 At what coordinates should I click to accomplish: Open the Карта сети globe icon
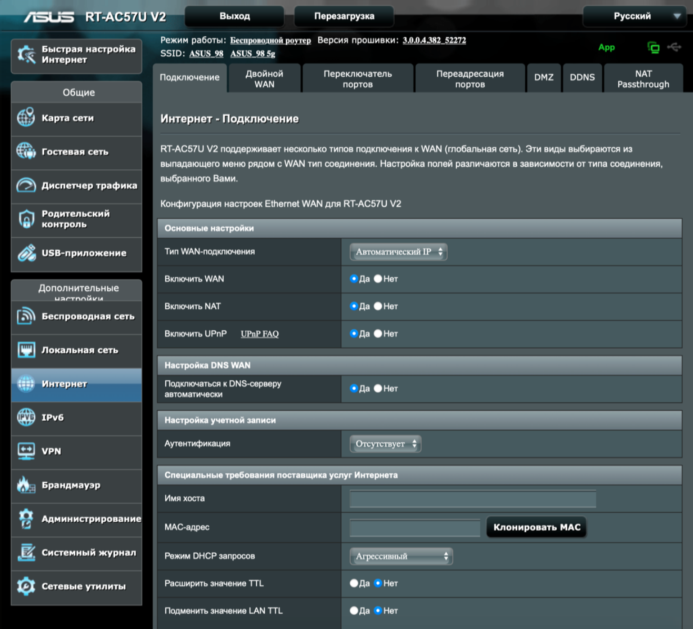pos(26,118)
